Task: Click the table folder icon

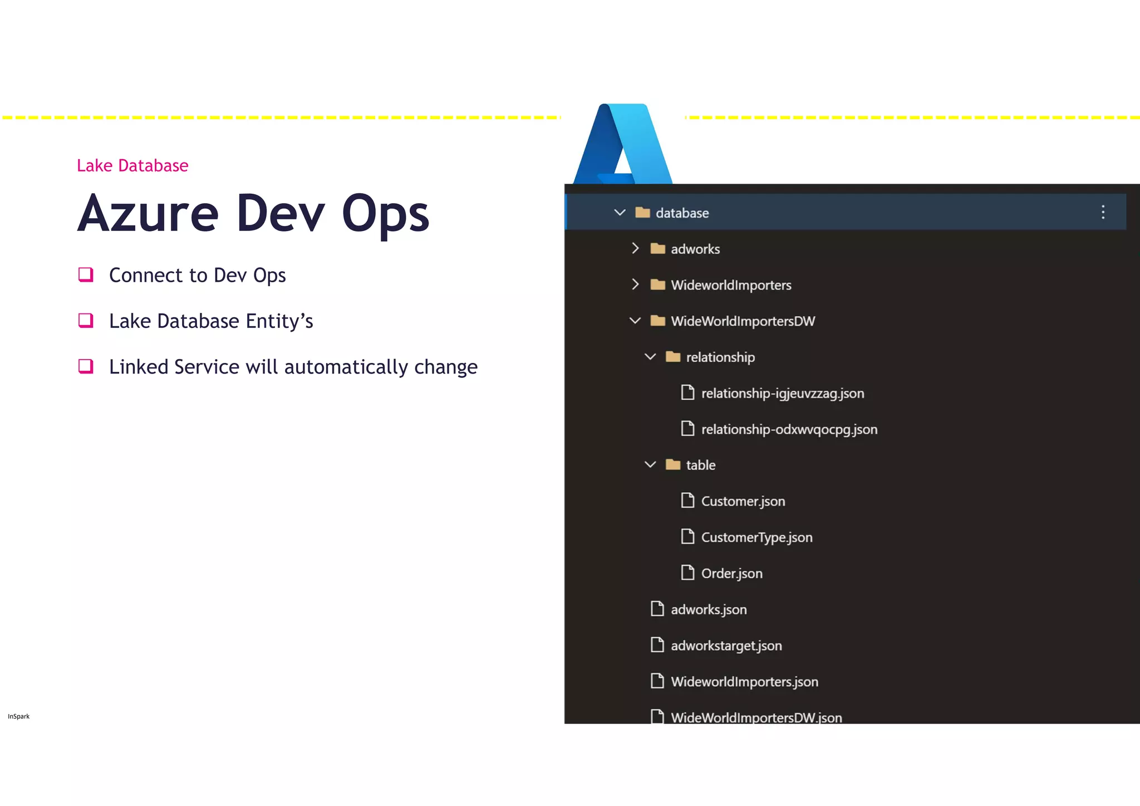Action: pyautogui.click(x=673, y=465)
